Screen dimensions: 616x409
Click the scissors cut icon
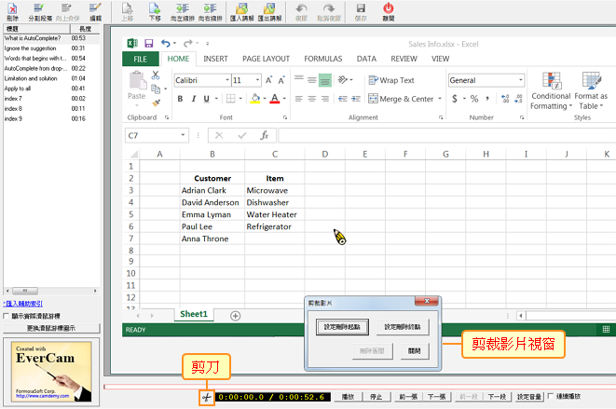pyautogui.click(x=205, y=397)
